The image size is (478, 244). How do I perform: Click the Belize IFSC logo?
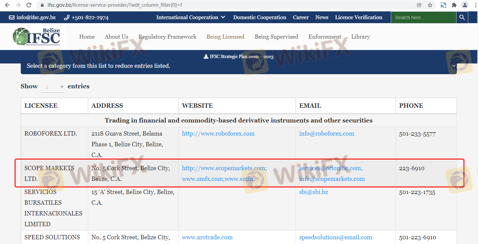click(x=37, y=37)
